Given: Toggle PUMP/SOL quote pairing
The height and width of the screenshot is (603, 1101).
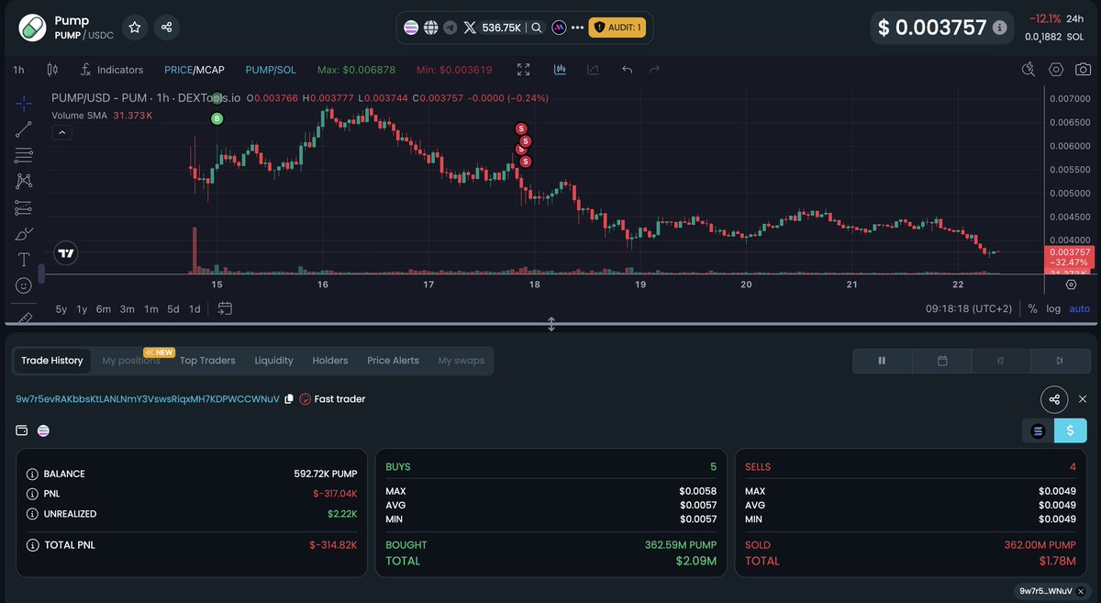Looking at the screenshot, I should (x=271, y=70).
